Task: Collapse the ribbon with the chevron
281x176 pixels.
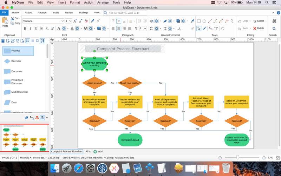Action: [273, 13]
